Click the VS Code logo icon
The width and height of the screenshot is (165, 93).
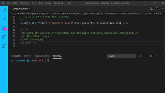(3, 3)
